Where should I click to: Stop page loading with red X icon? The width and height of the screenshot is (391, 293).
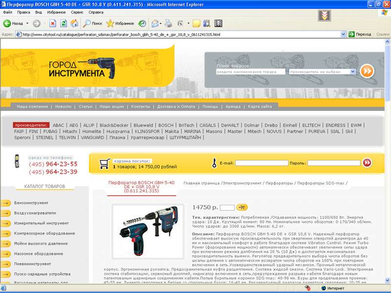[53, 23]
